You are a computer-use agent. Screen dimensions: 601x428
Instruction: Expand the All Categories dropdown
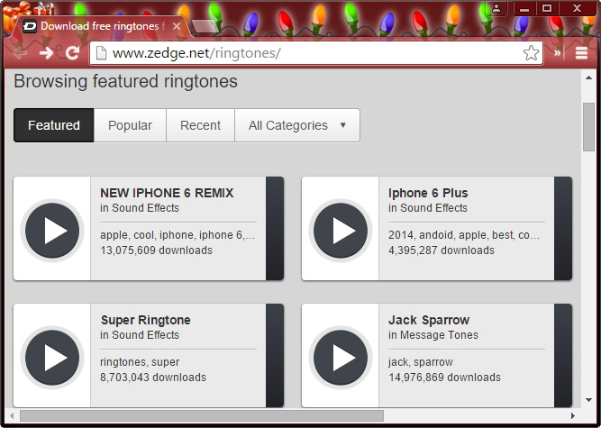pyautogui.click(x=297, y=125)
